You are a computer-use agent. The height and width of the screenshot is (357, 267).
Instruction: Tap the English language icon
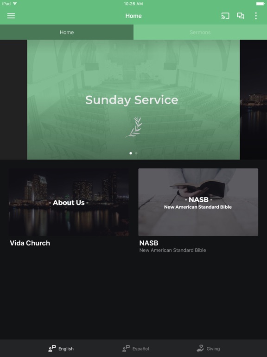(52, 348)
